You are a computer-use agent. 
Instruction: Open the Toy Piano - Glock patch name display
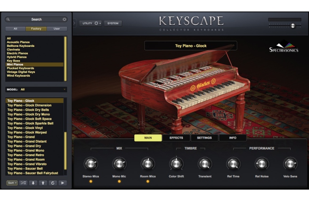pyautogui.click(x=191, y=46)
